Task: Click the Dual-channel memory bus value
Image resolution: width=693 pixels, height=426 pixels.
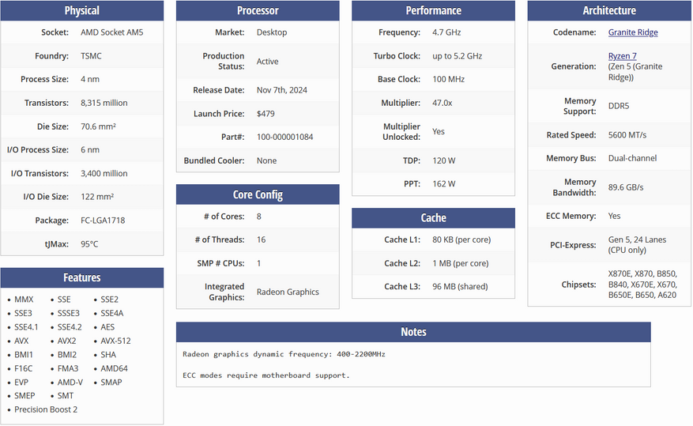Action: tap(632, 158)
